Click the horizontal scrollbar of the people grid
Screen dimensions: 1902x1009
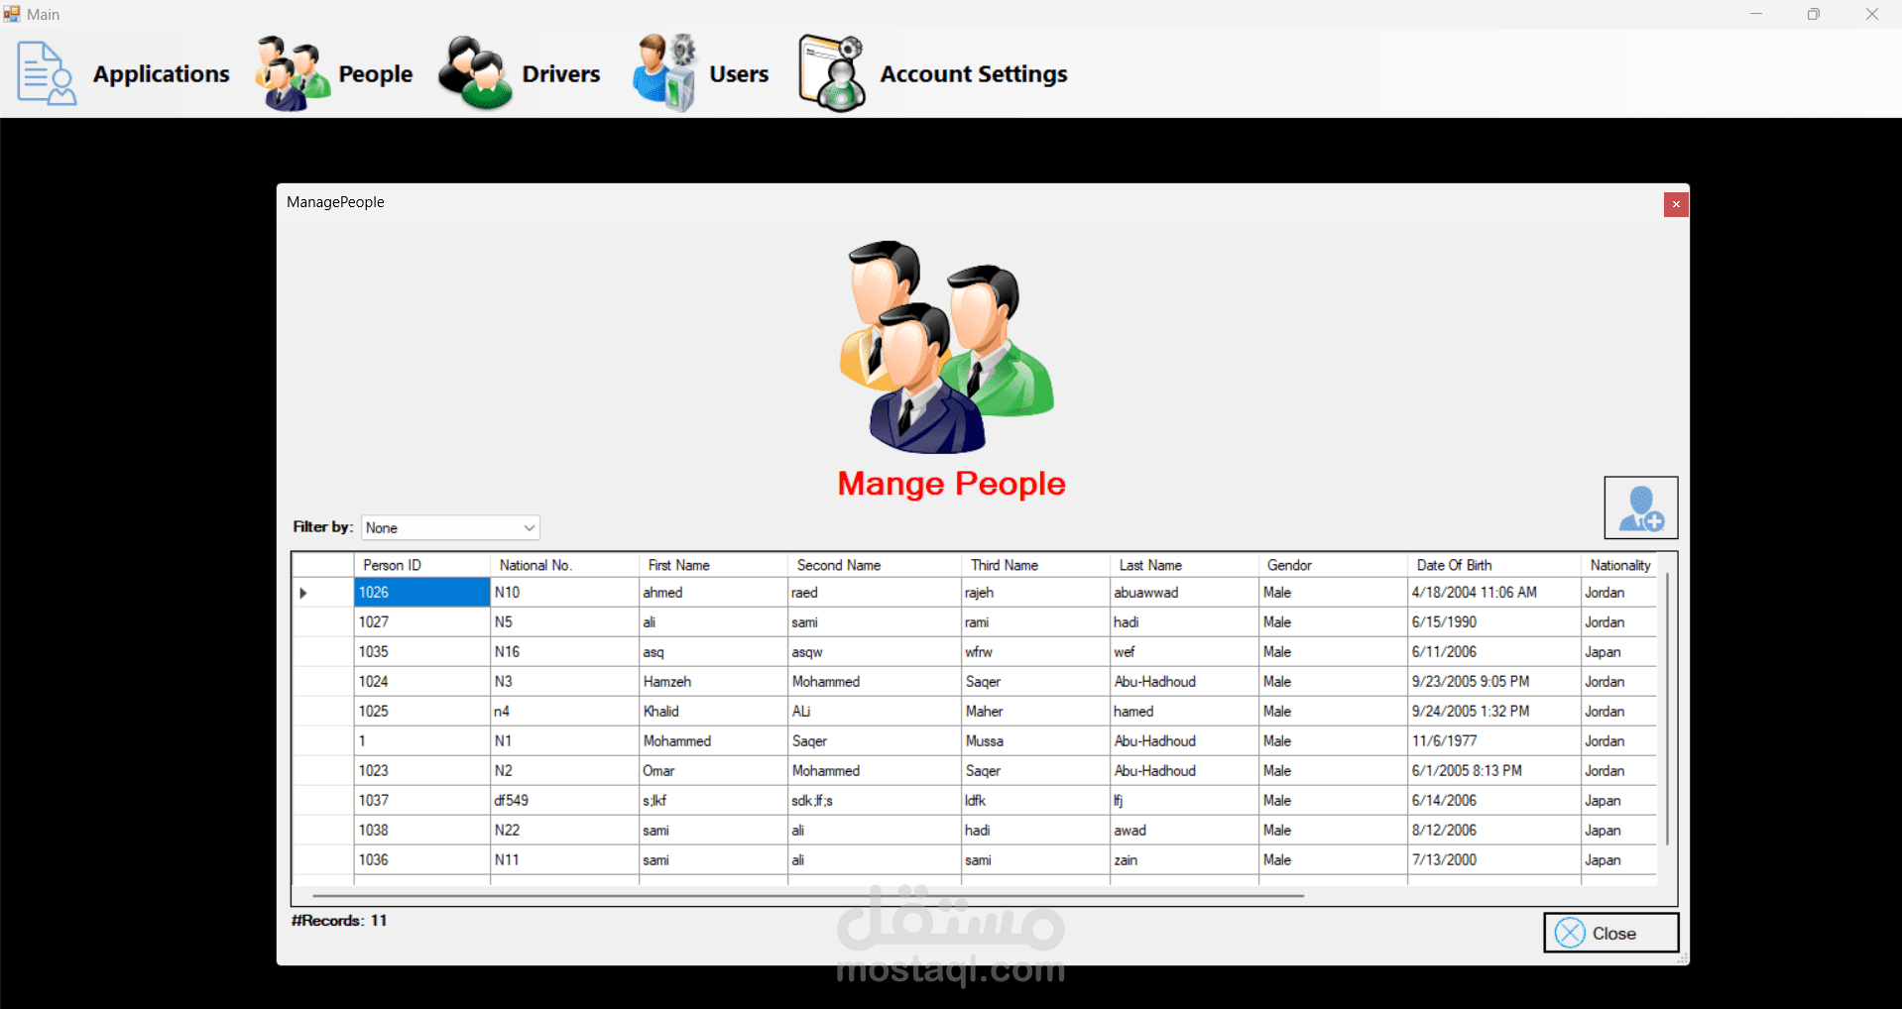[807, 895]
